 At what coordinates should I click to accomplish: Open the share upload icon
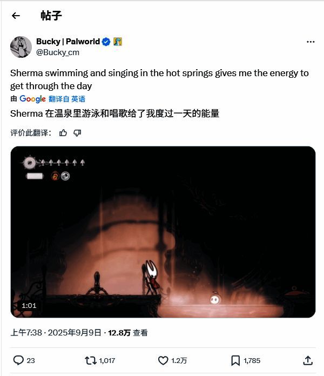[x=308, y=360]
